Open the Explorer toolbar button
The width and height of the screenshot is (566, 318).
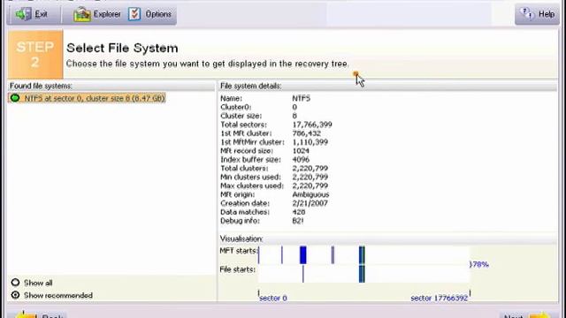(96, 14)
